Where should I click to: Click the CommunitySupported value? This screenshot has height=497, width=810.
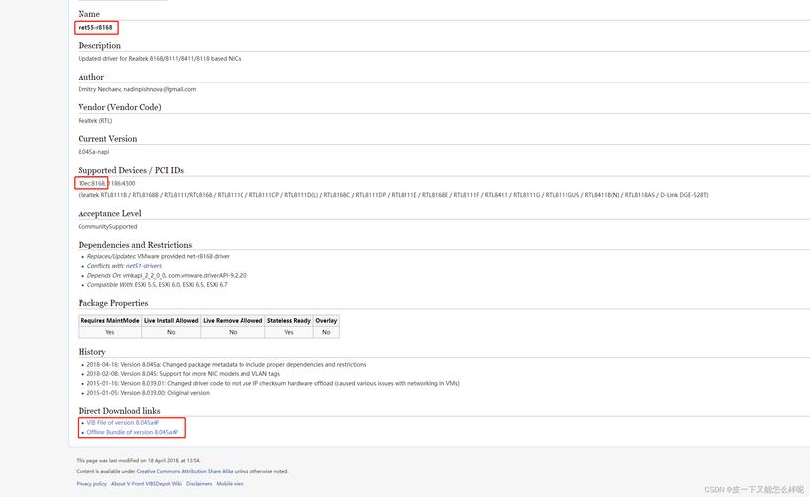click(x=107, y=227)
